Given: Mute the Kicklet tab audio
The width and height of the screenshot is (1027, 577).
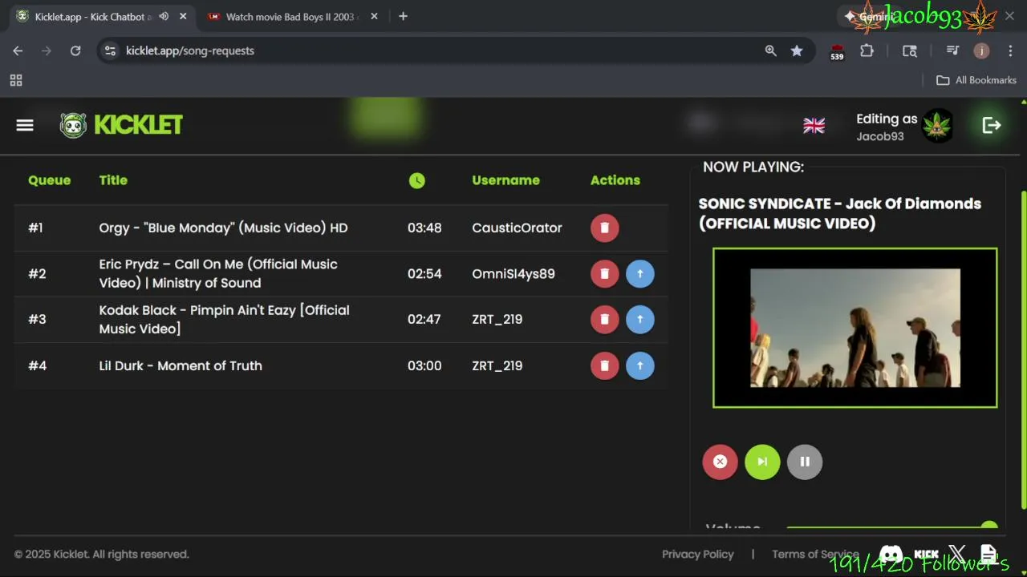Looking at the screenshot, I should point(164,16).
